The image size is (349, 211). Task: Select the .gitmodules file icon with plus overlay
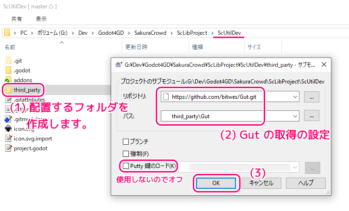[8, 119]
